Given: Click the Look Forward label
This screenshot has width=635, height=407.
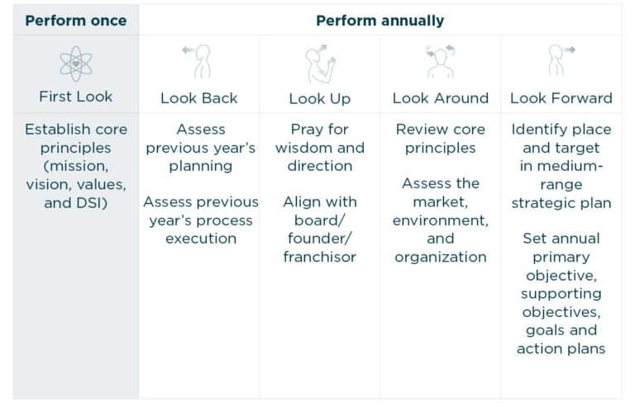Looking at the screenshot, I should (x=561, y=98).
